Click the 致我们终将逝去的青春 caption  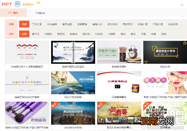point(119,127)
